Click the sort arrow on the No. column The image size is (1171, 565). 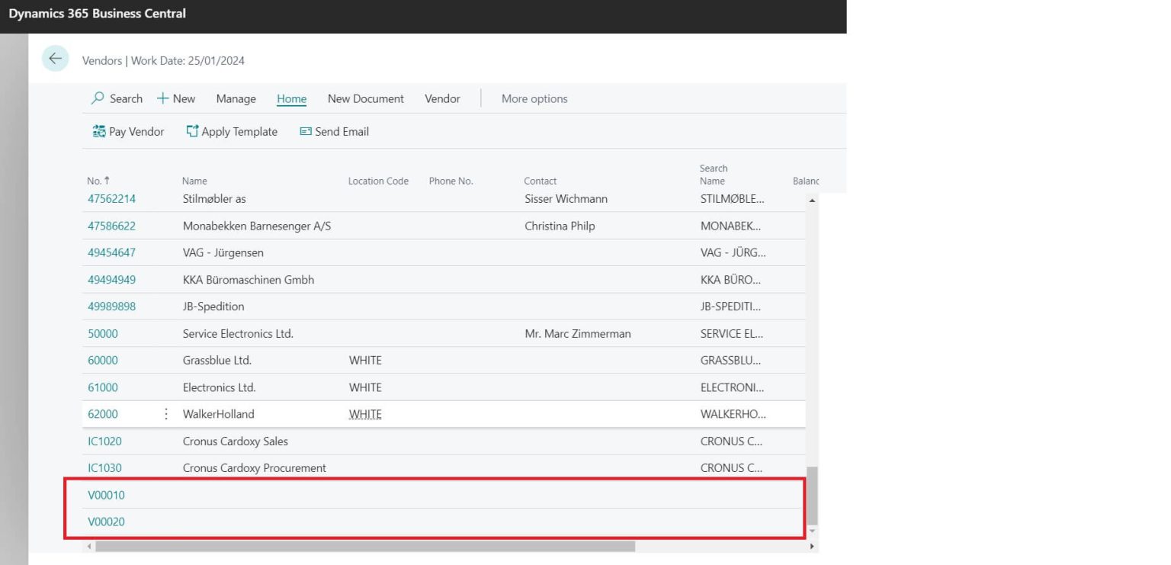107,181
